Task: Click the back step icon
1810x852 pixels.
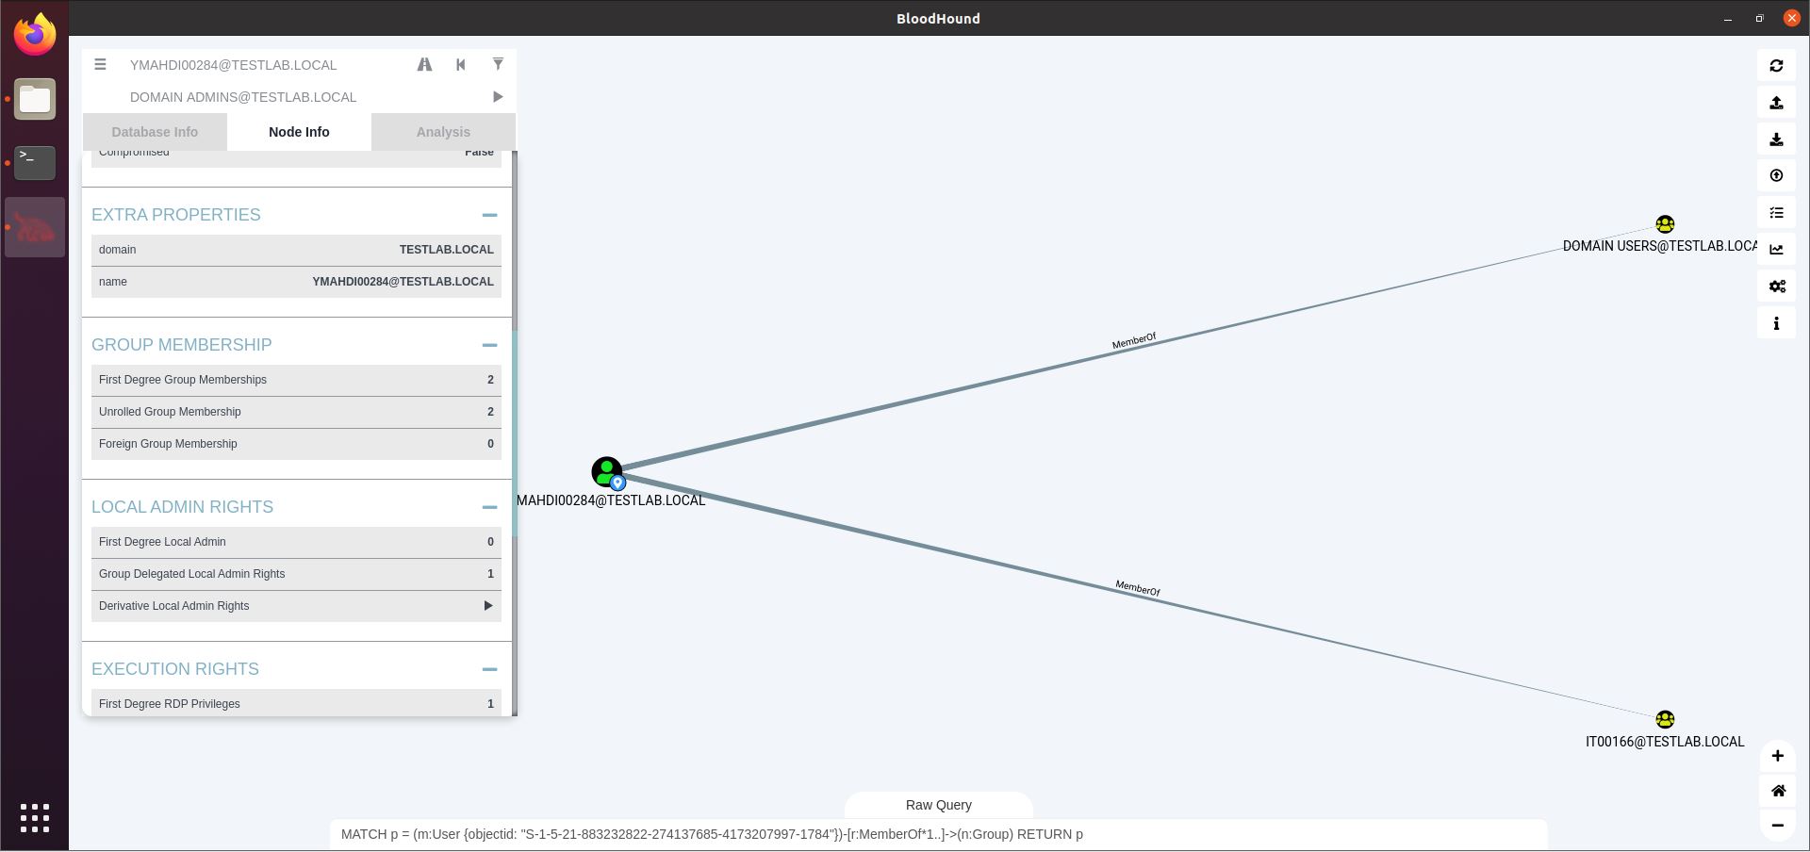Action: pos(461,65)
